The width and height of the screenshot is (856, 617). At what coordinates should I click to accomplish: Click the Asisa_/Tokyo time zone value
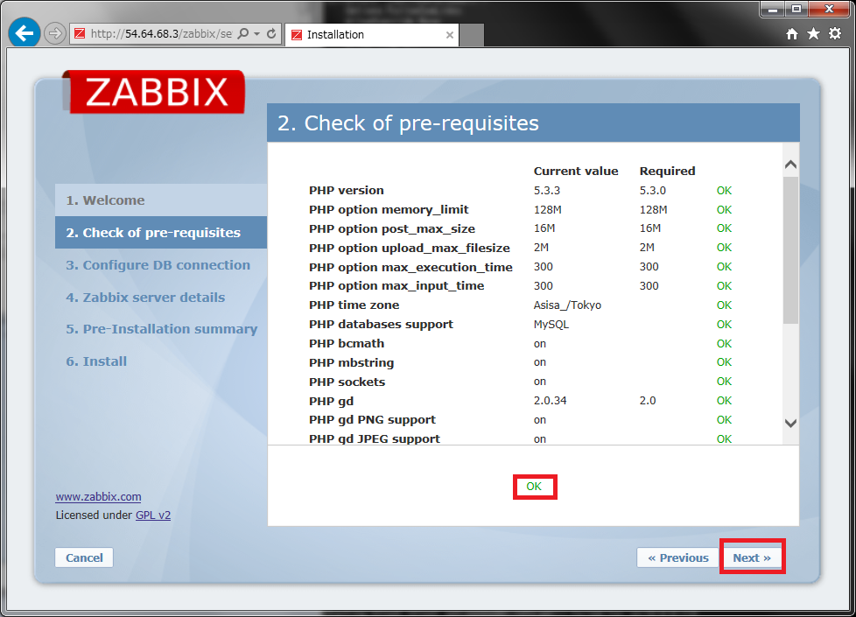pos(567,305)
